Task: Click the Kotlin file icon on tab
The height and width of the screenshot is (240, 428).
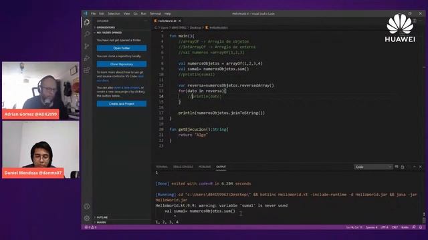Action: [x=155, y=21]
